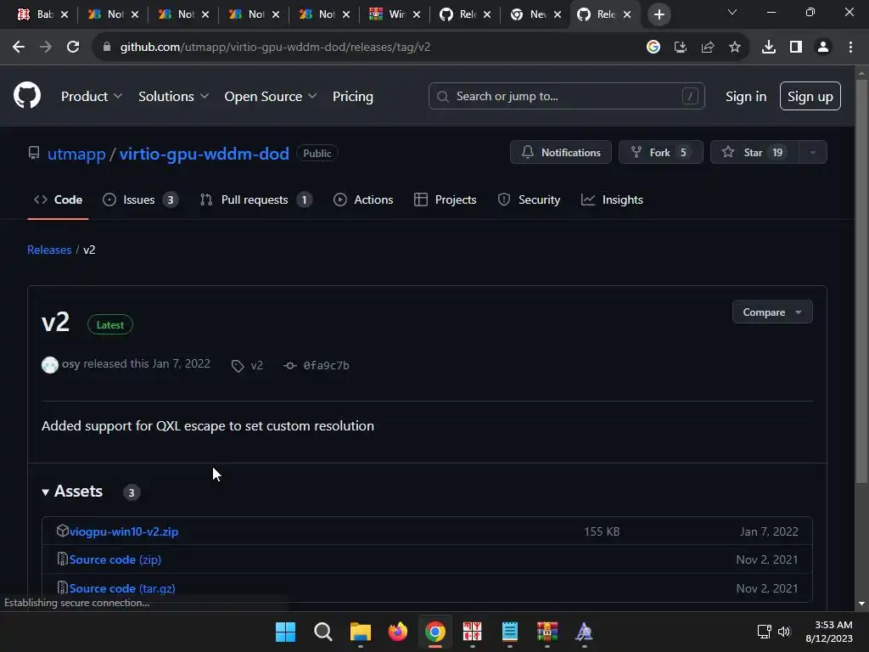The image size is (869, 652).
Task: Go to the Actions tab
Action: coord(363,200)
